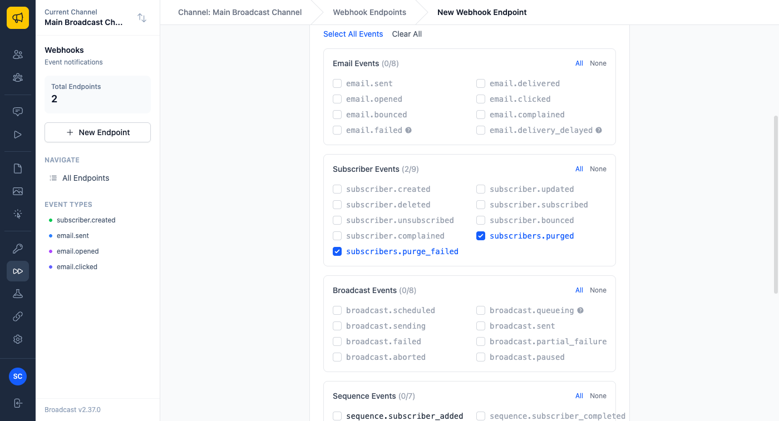This screenshot has height=421, width=779.
Task: Click help icon beside broadcast.queueing
Action: (x=580, y=310)
